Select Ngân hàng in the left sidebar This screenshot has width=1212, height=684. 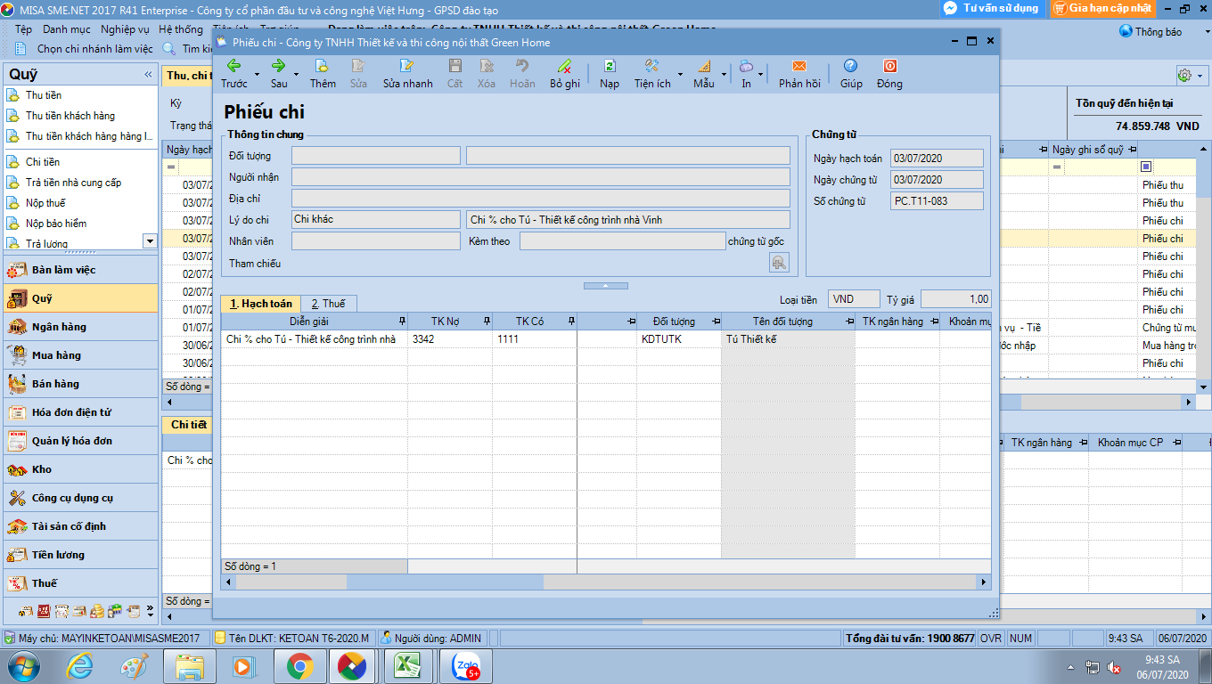click(59, 327)
